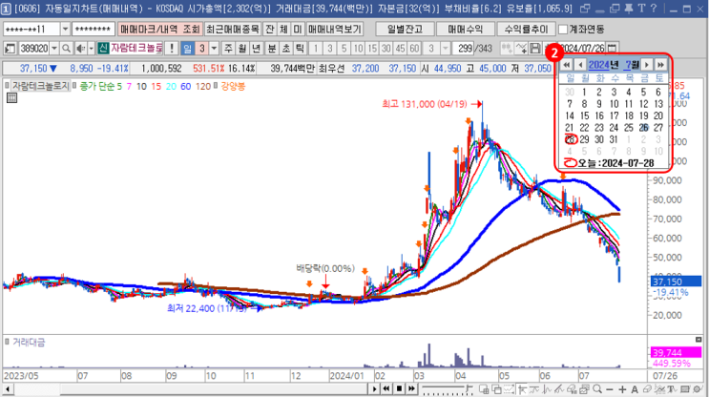
Task: Click the 체 filter button
Action: coord(283,29)
